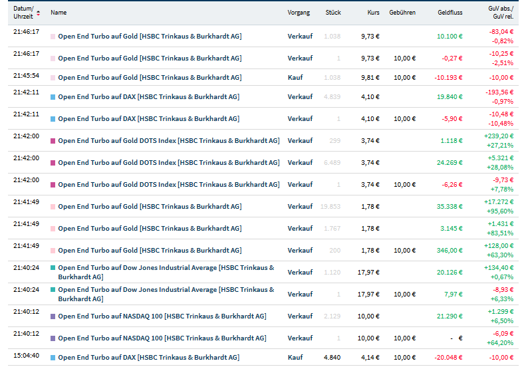Open Gold DOTS Index link with 299 Stück

point(169,141)
